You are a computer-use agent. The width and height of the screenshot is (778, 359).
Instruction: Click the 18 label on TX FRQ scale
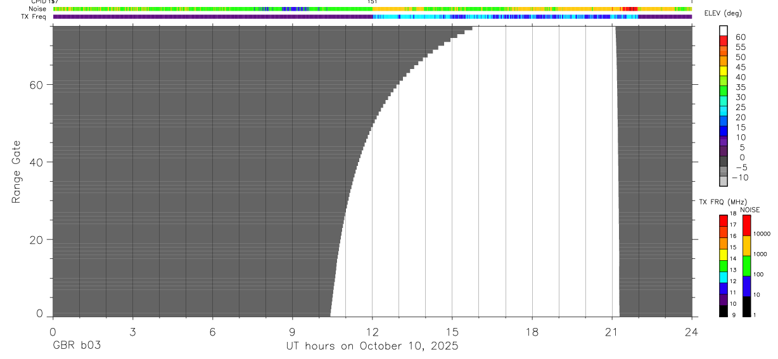point(732,213)
